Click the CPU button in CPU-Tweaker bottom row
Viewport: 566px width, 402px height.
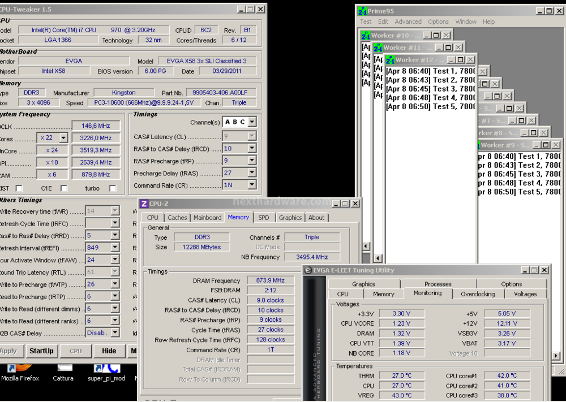pos(76,351)
